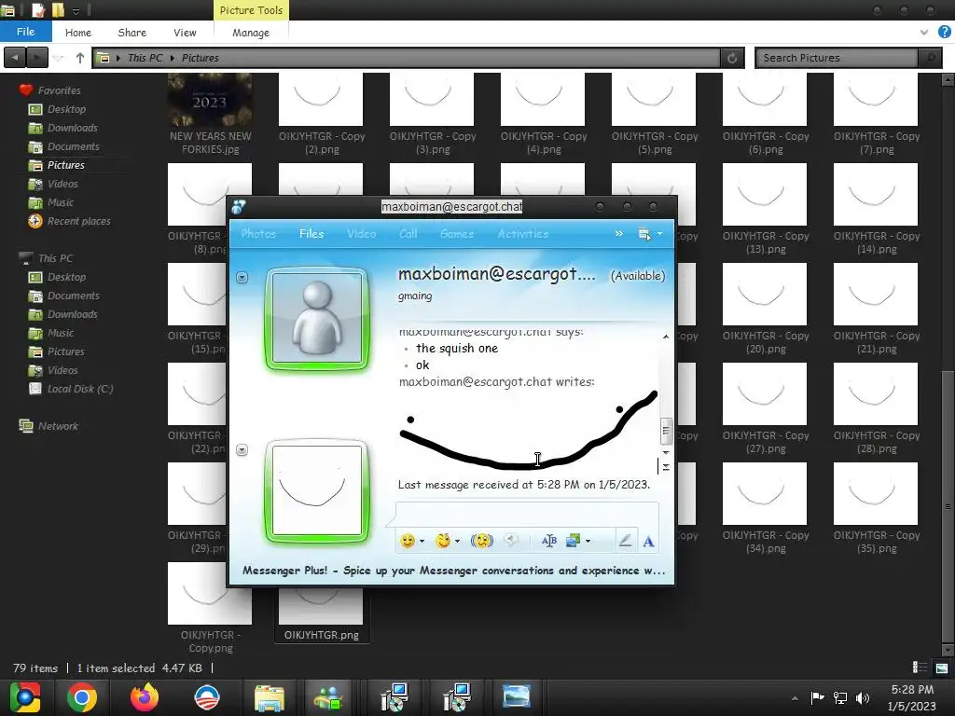Click Photos in Messenger toolbar

(x=258, y=234)
